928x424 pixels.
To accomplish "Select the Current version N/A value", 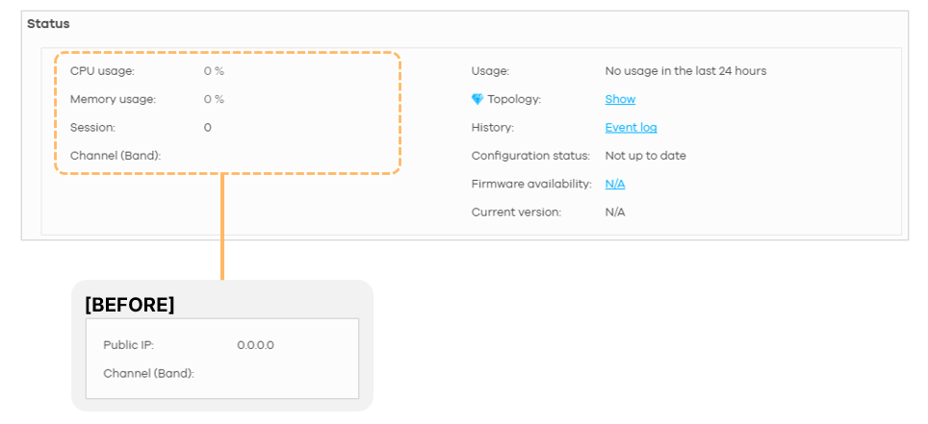I will pyautogui.click(x=615, y=212).
